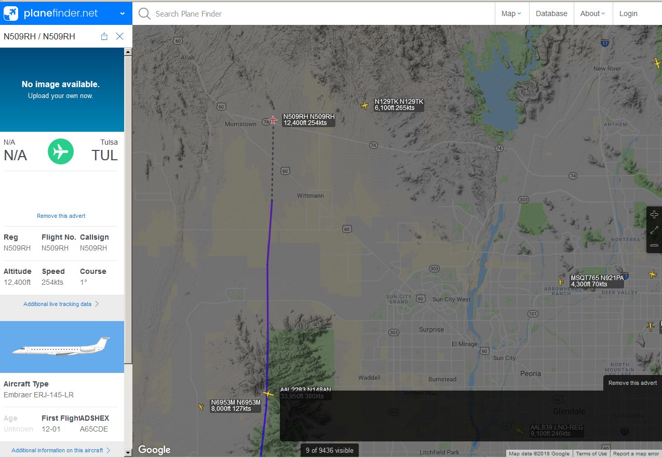Click the Plane Finder logo icon
The height and width of the screenshot is (458, 662).
(11, 13)
